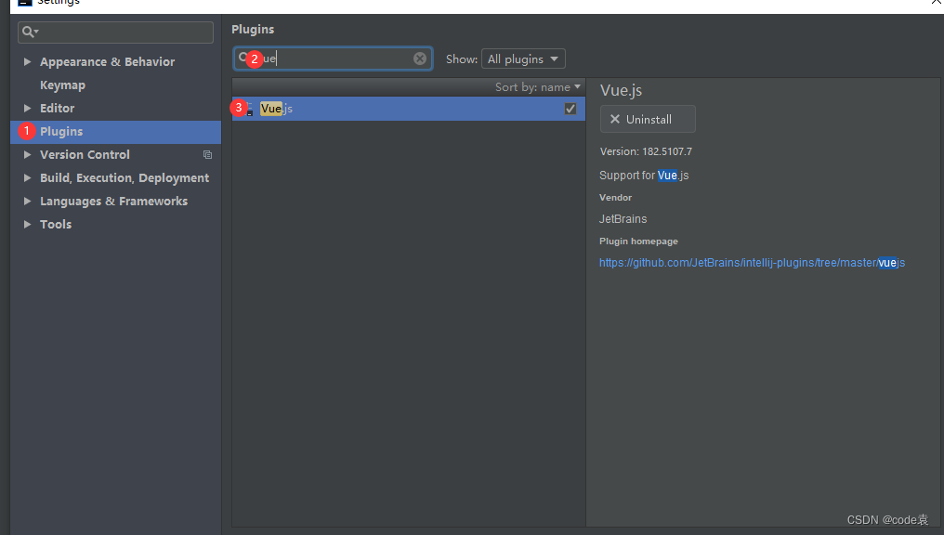
Task: Disable the Vue.js plugin checkbox
Action: pyautogui.click(x=570, y=108)
